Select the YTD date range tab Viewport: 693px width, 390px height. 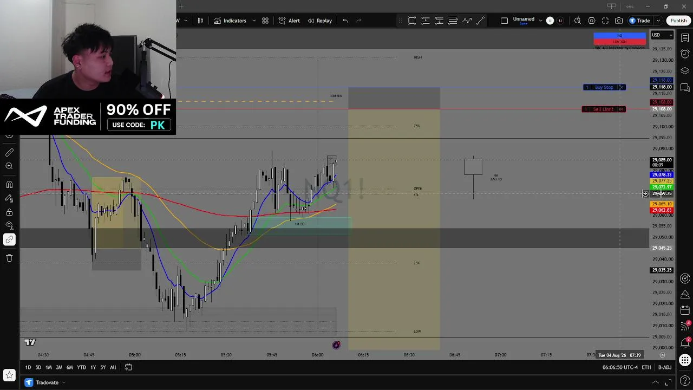coord(81,367)
